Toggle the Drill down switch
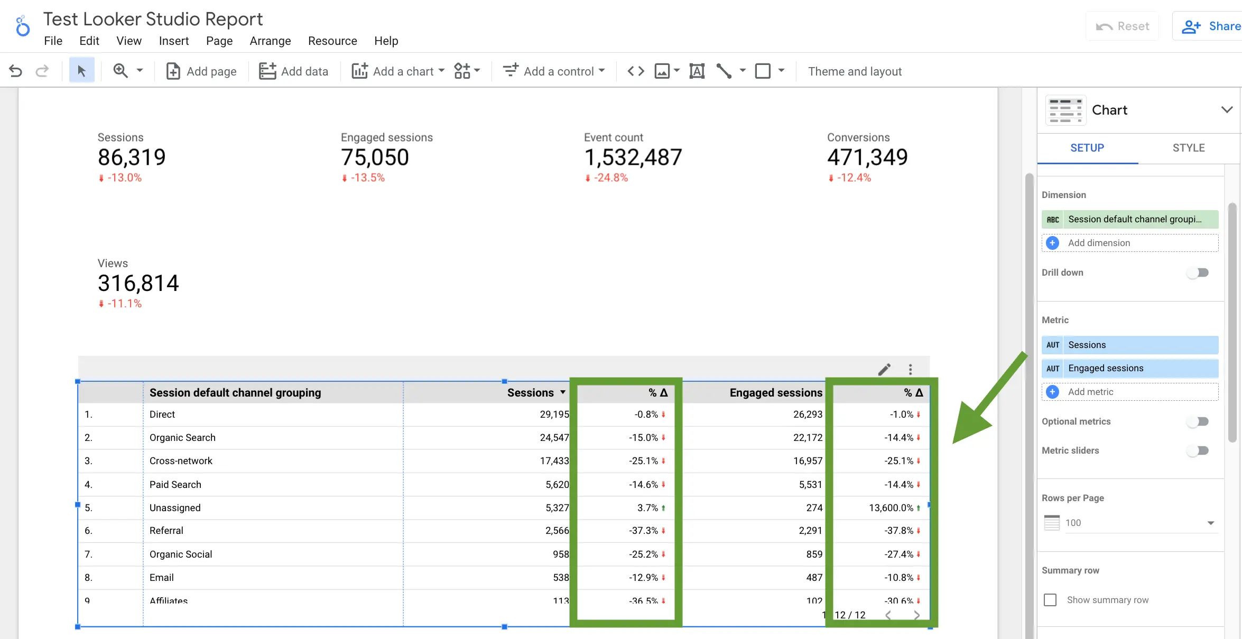This screenshot has width=1242, height=639. [1198, 272]
